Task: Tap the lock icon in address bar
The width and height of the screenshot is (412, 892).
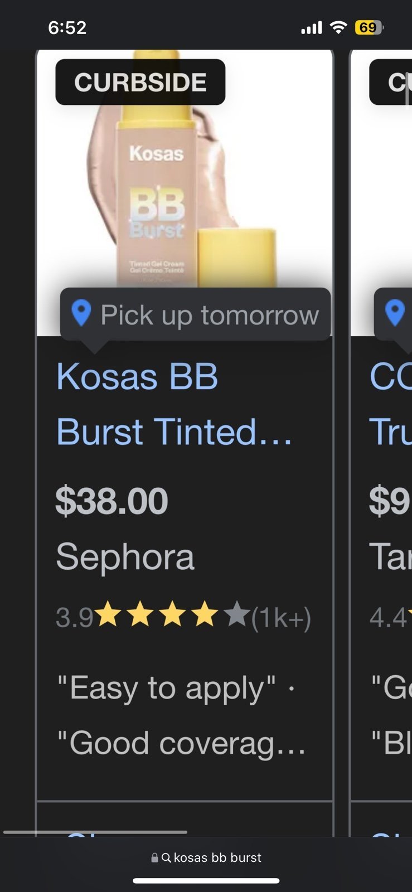Action: (155, 858)
